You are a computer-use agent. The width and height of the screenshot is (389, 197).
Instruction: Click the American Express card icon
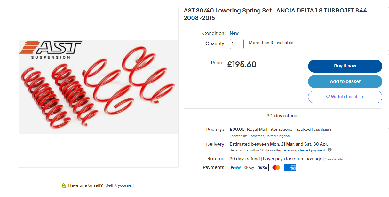click(290, 168)
